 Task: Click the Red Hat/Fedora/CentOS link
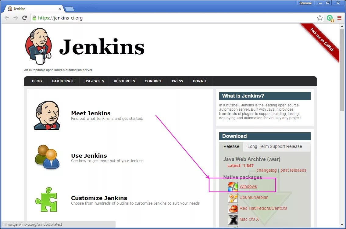pyautogui.click(x=263, y=209)
